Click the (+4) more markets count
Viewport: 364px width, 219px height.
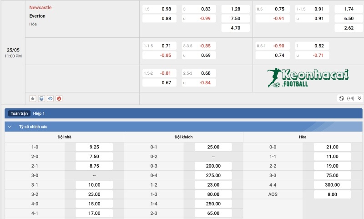[x=351, y=98]
